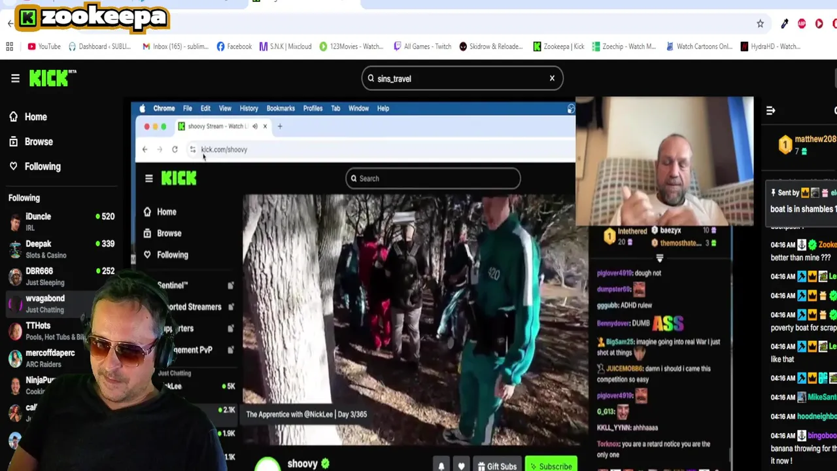Viewport: 837px width, 471px height.
Task: Go to Home in the inner Kick sidebar
Action: 160,212
